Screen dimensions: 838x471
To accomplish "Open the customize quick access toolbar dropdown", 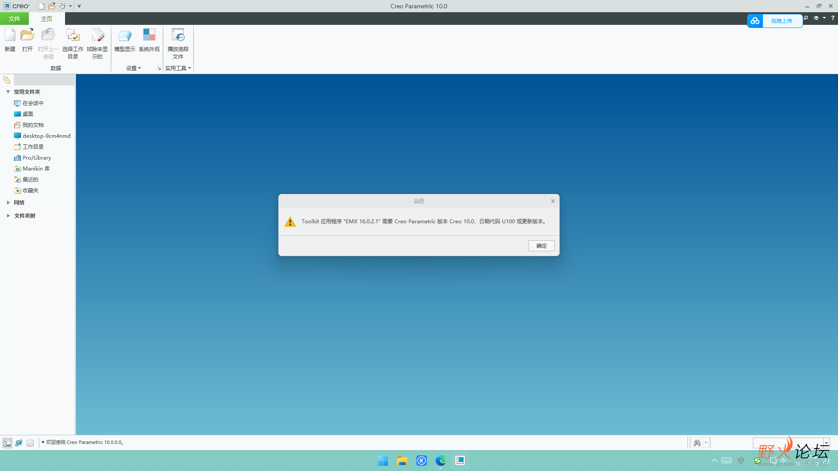I will pos(79,6).
